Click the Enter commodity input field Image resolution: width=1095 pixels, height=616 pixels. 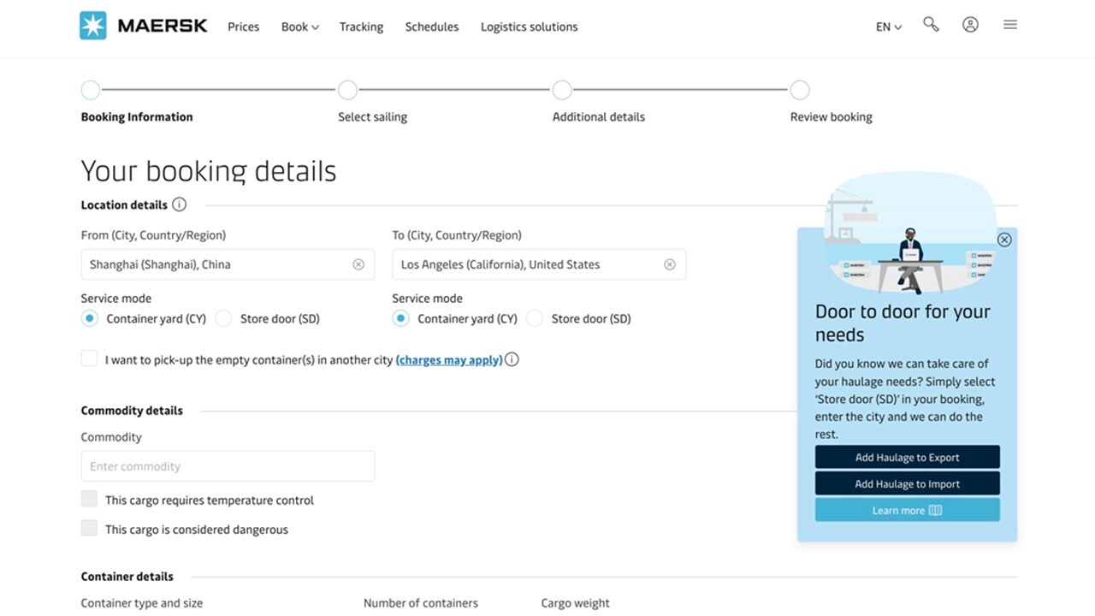(228, 466)
